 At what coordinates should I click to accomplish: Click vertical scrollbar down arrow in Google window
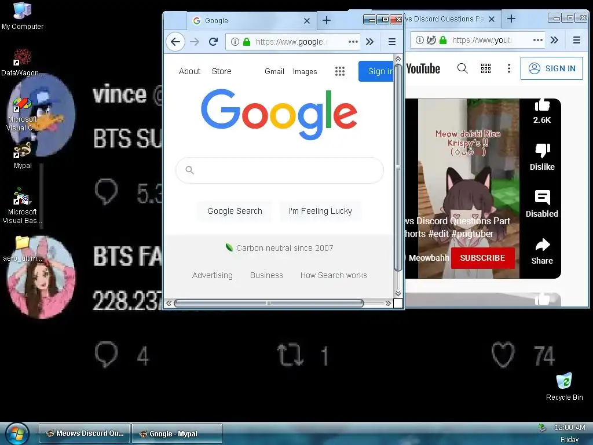[398, 293]
